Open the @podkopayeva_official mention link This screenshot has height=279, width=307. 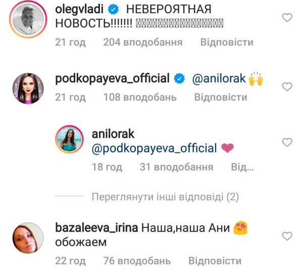[155, 148]
